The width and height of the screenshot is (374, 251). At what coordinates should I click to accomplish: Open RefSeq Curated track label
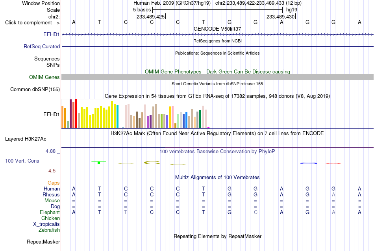pyautogui.click(x=41, y=46)
